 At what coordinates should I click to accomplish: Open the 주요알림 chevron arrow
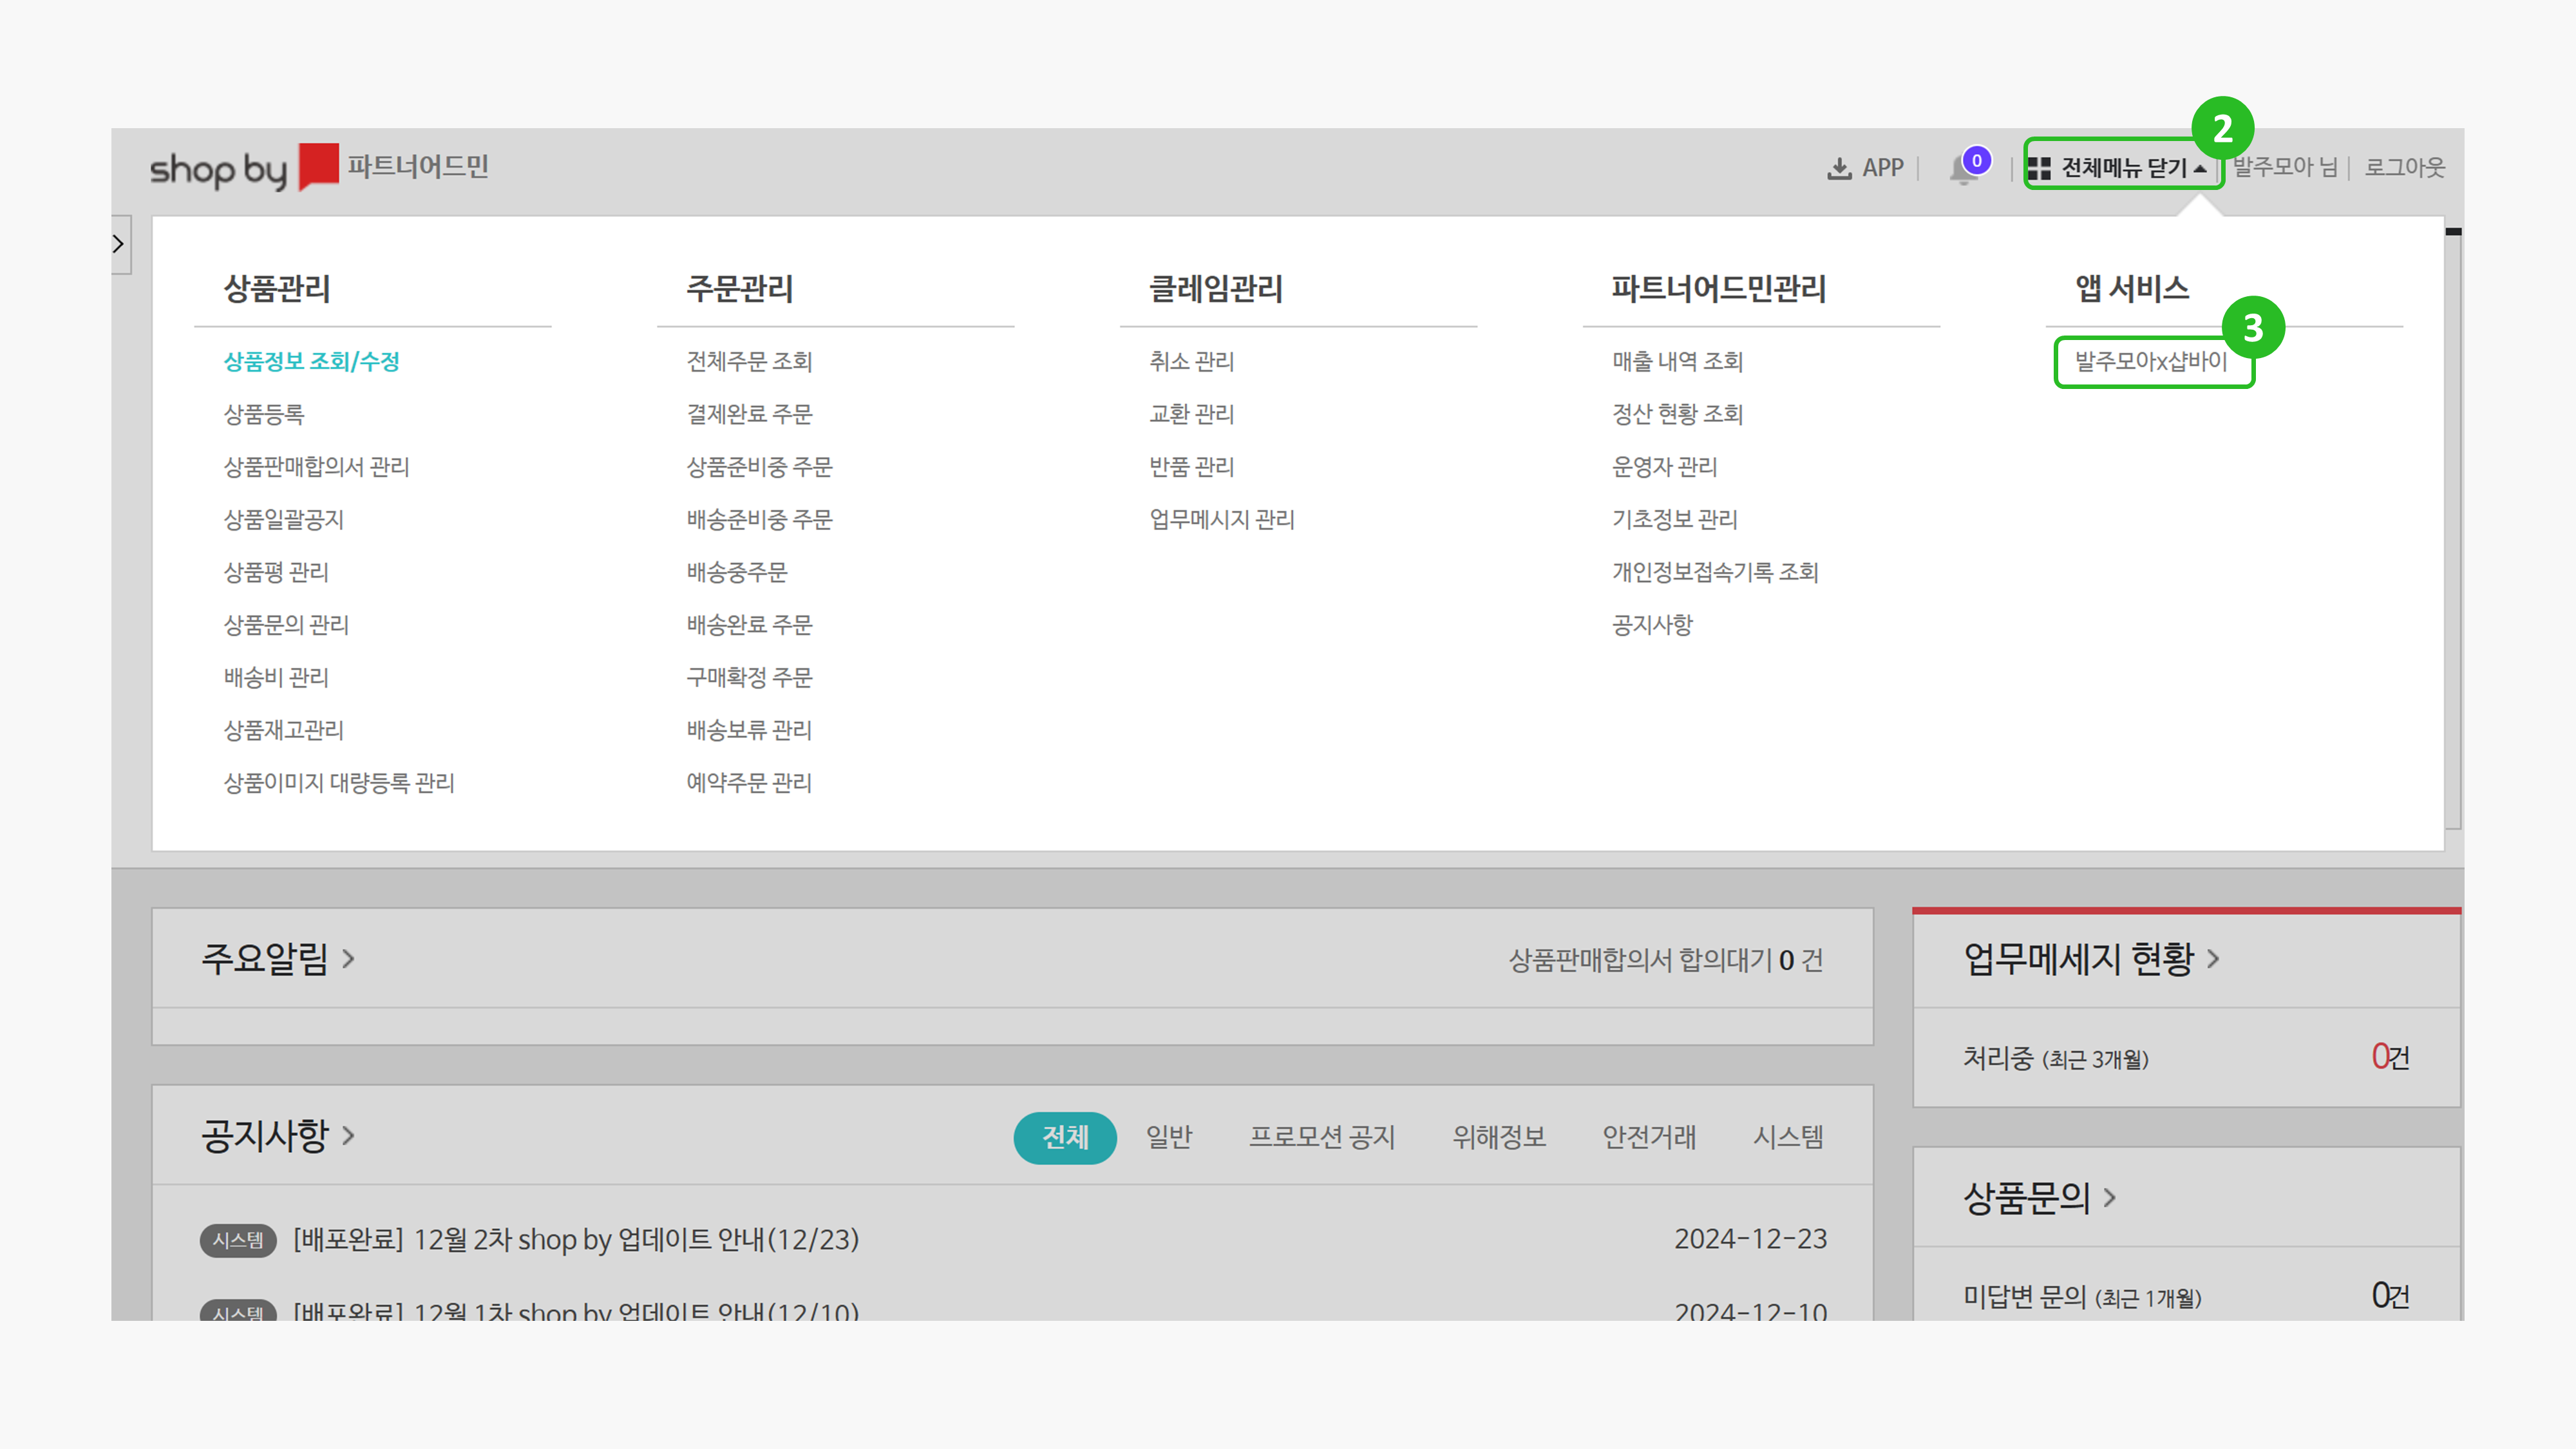pyautogui.click(x=348, y=959)
